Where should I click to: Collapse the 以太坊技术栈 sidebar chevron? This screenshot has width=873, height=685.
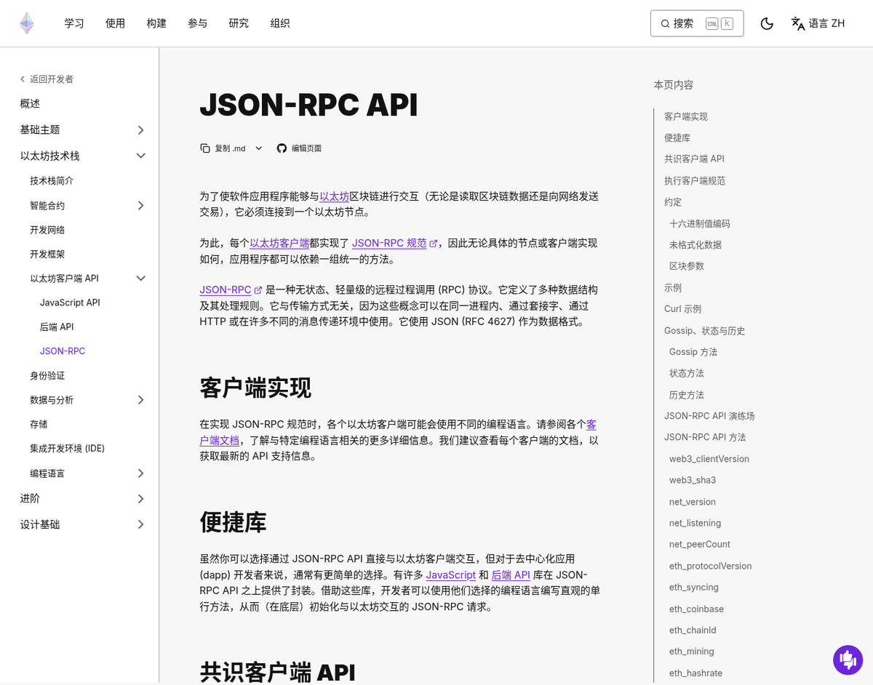(141, 156)
